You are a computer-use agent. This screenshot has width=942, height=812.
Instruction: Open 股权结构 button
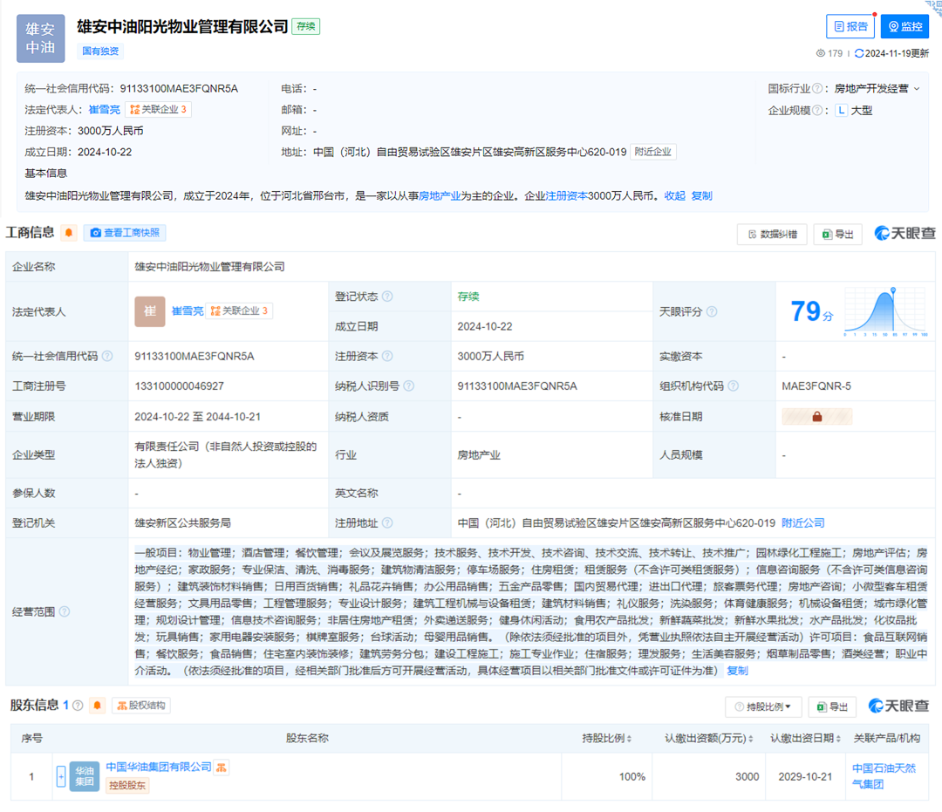(x=141, y=706)
